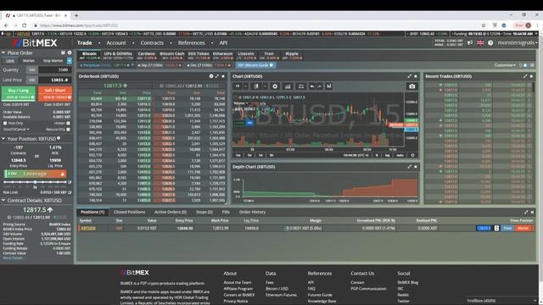Edit leverage with the pencil icon
Image resolution: width=543 pixels, height=305 pixels.
click(70, 182)
